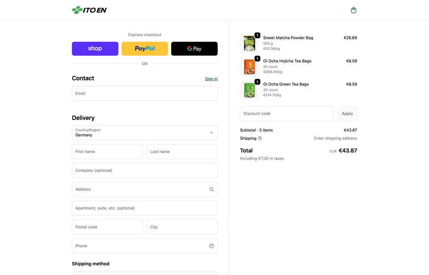
Task: Select the First name field
Action: 107,152
